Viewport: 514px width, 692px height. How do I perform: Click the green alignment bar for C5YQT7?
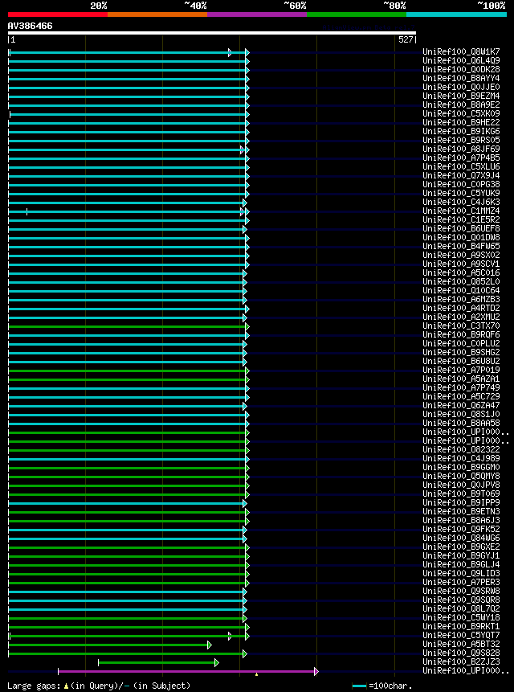pyautogui.click(x=127, y=636)
